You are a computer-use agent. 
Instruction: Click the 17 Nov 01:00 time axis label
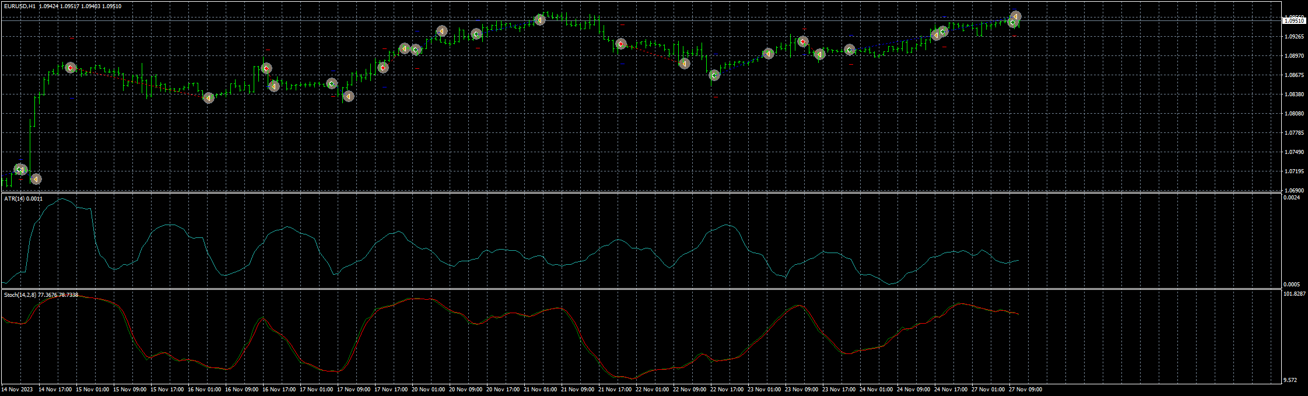[x=316, y=389]
